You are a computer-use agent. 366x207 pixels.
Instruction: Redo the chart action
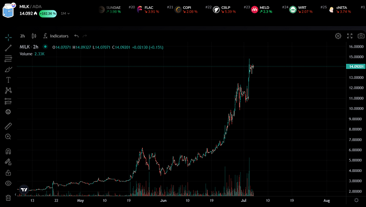[x=85, y=36]
